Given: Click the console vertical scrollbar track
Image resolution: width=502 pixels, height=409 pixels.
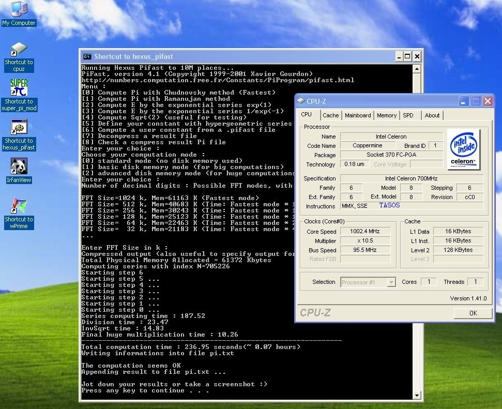Looking at the screenshot, I should click(417, 232).
